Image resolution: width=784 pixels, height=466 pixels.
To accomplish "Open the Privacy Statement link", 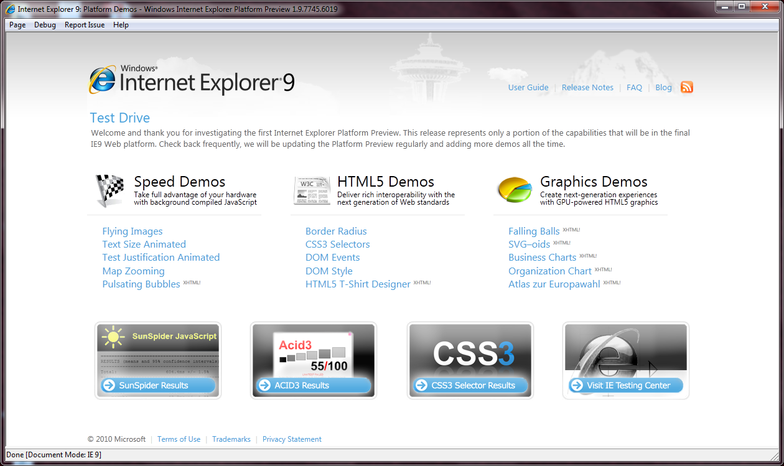I will point(292,439).
